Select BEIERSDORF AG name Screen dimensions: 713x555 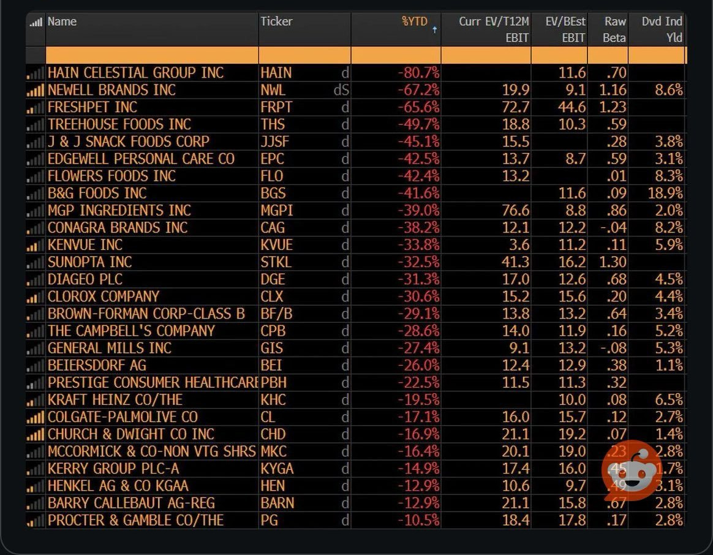click(97, 366)
